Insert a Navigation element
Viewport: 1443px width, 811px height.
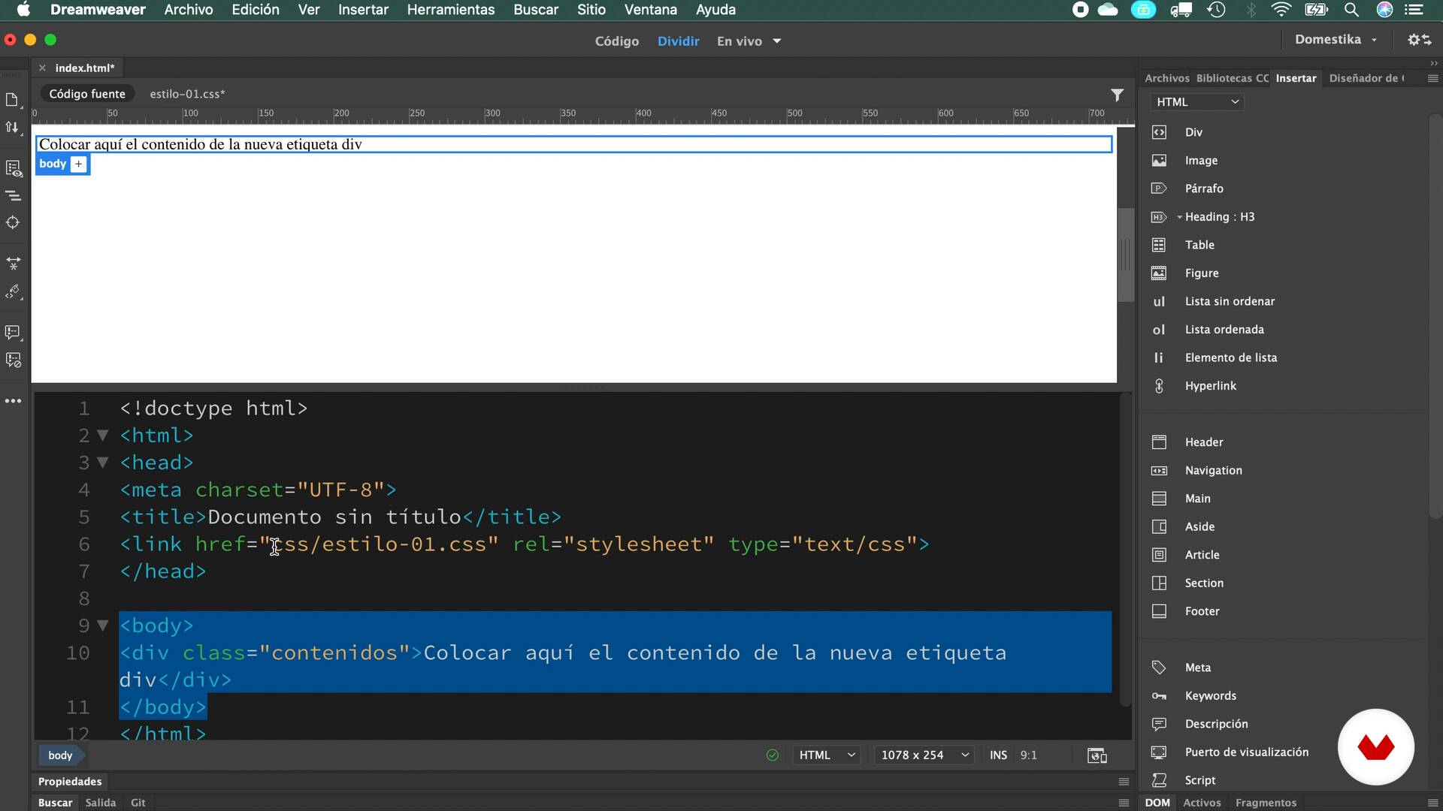(1213, 470)
